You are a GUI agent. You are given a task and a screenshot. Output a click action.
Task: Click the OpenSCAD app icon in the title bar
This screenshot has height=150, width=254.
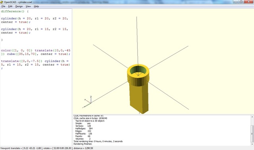(2, 2)
